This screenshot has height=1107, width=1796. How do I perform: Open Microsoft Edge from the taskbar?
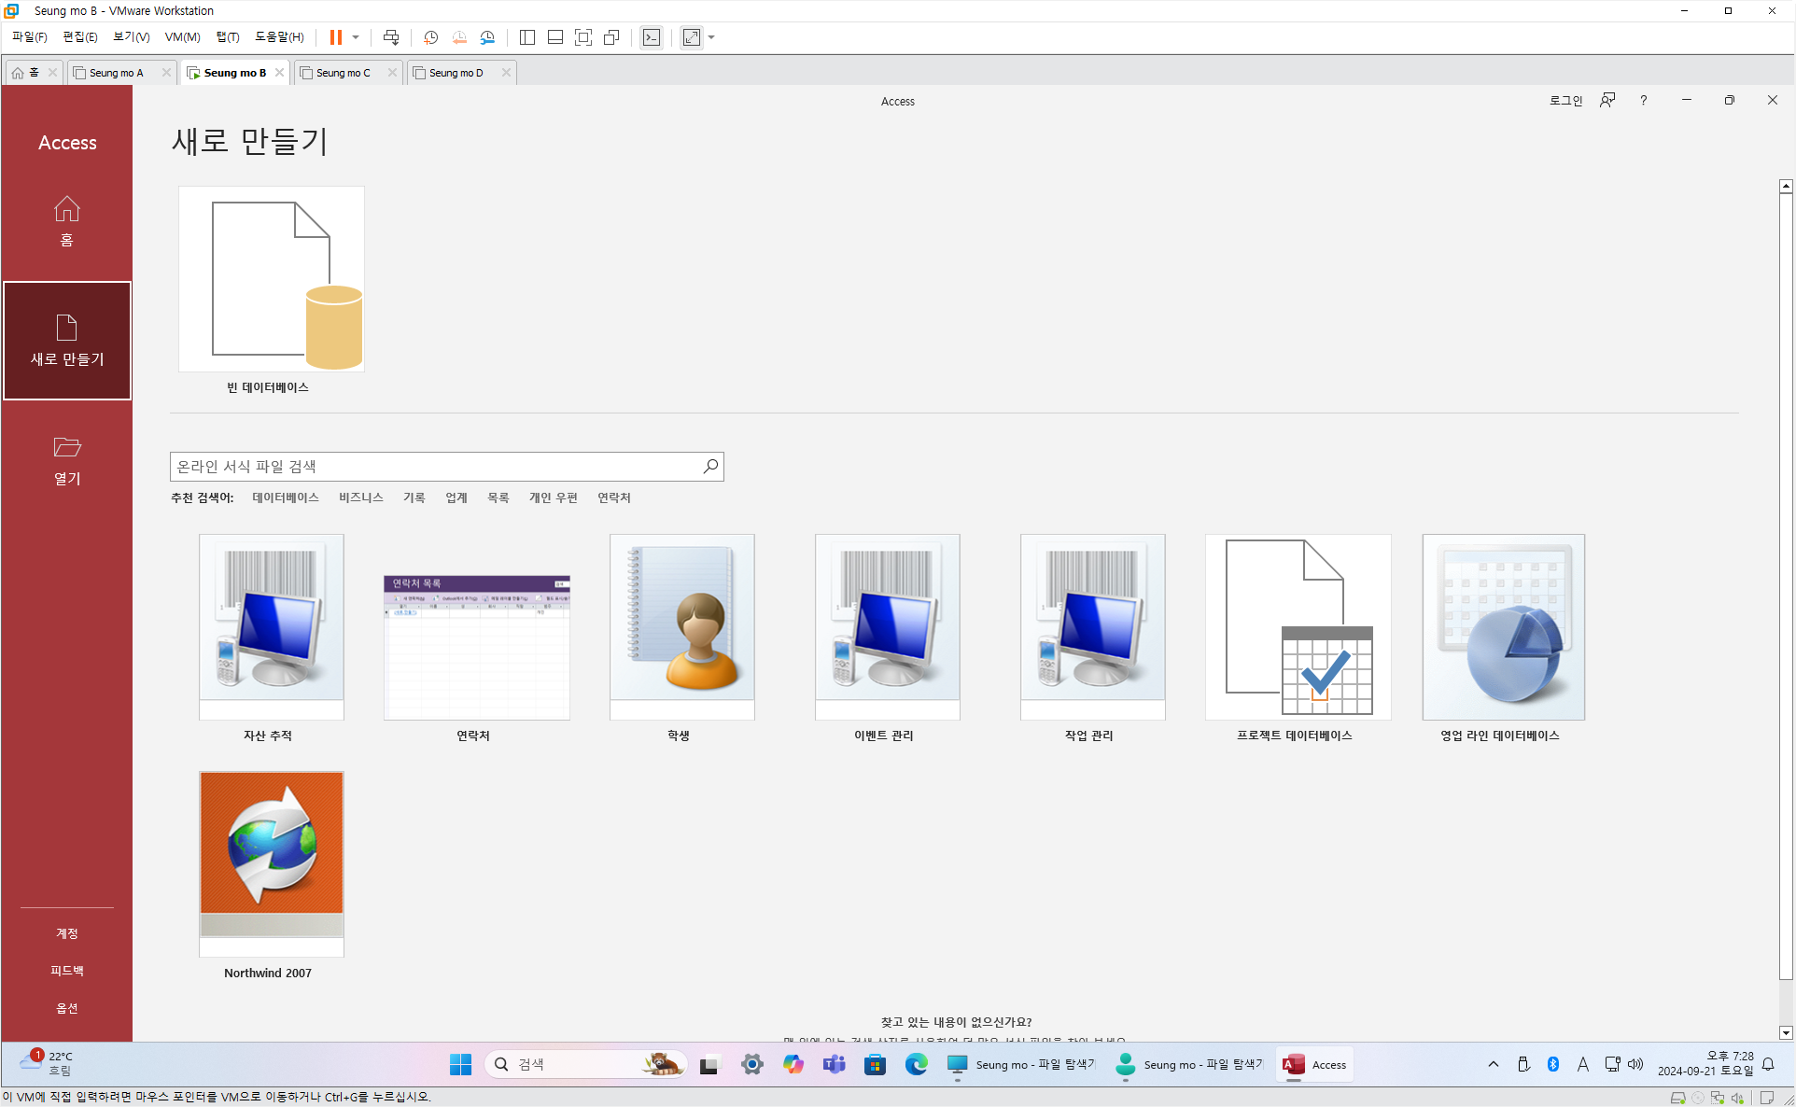click(916, 1064)
